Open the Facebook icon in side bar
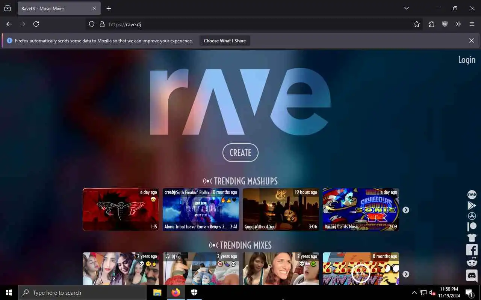 472,249
